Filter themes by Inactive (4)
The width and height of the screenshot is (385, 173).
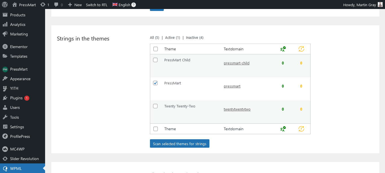click(x=194, y=38)
